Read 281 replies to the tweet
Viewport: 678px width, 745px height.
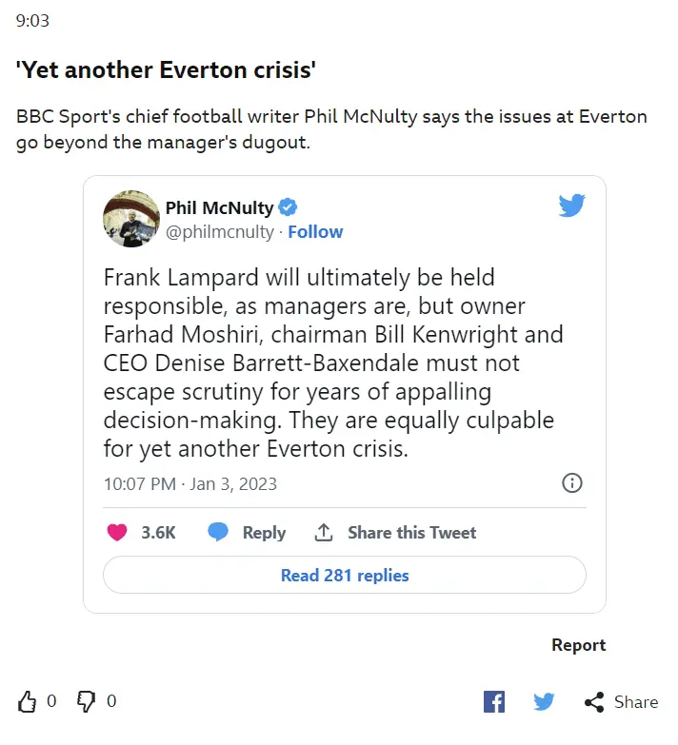pyautogui.click(x=345, y=576)
